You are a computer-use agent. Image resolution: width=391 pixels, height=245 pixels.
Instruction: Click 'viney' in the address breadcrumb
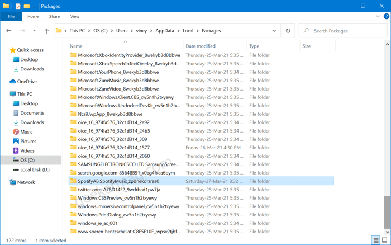141,31
